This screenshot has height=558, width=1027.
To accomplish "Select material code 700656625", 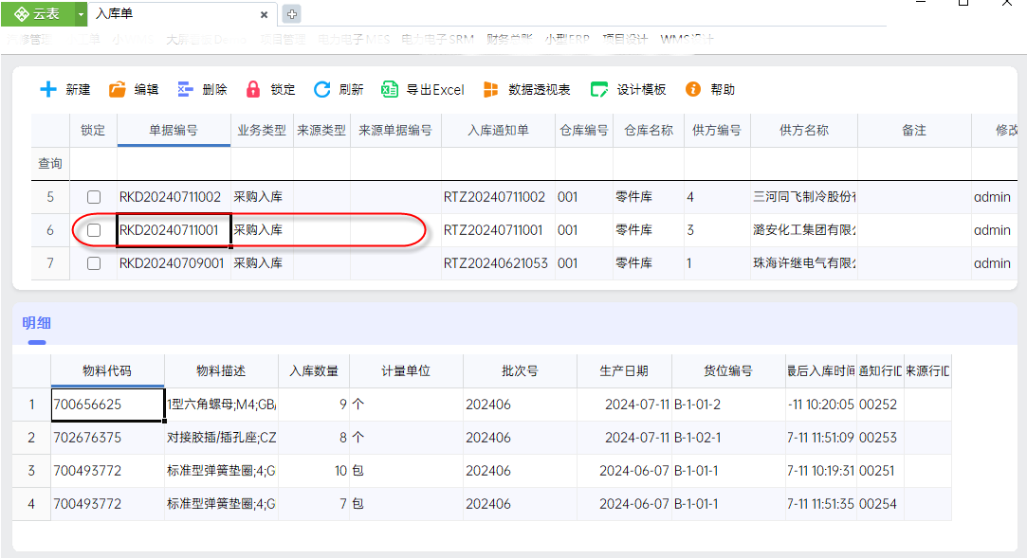I will click(107, 405).
